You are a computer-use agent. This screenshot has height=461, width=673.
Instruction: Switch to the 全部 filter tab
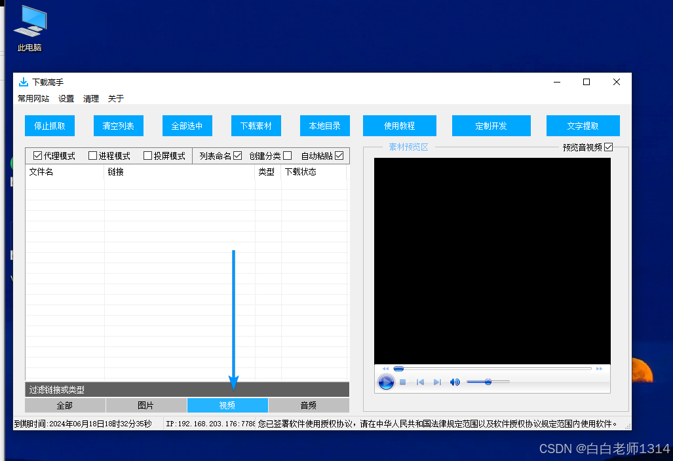[x=65, y=405]
